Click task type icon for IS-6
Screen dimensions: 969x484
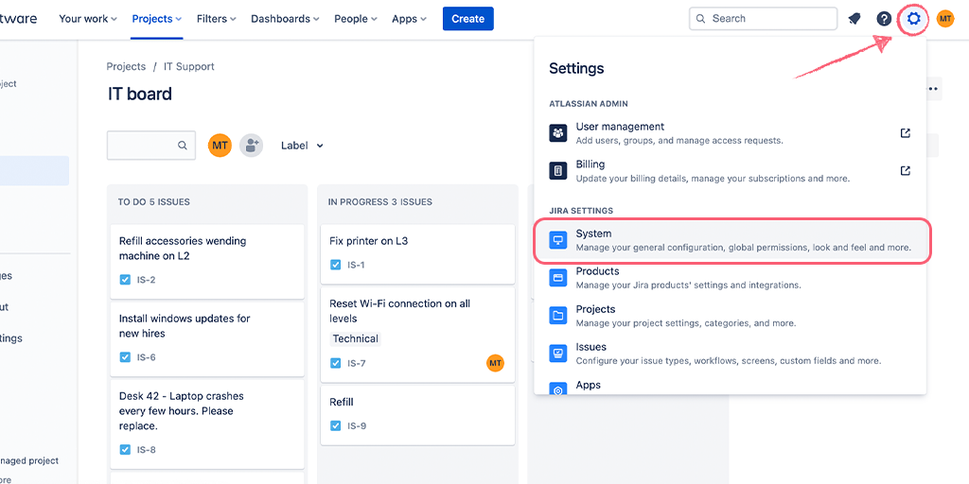pos(125,356)
